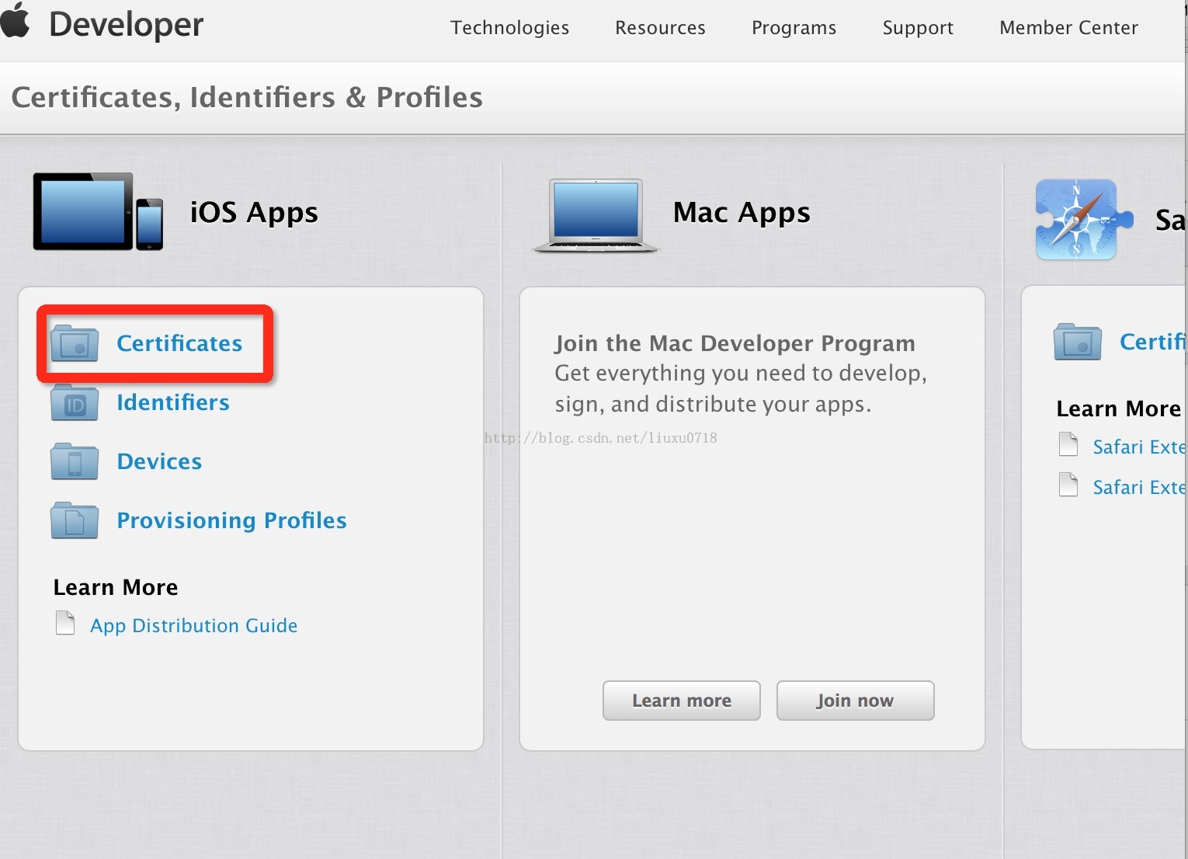
Task: Open the App Distribution Guide link
Action: click(x=193, y=626)
